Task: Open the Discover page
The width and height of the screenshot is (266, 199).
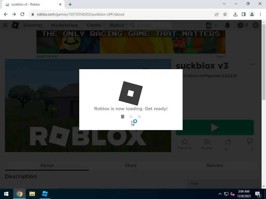Action: coord(33,25)
